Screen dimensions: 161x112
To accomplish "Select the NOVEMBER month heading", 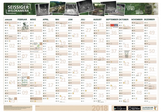I will click(137, 19).
